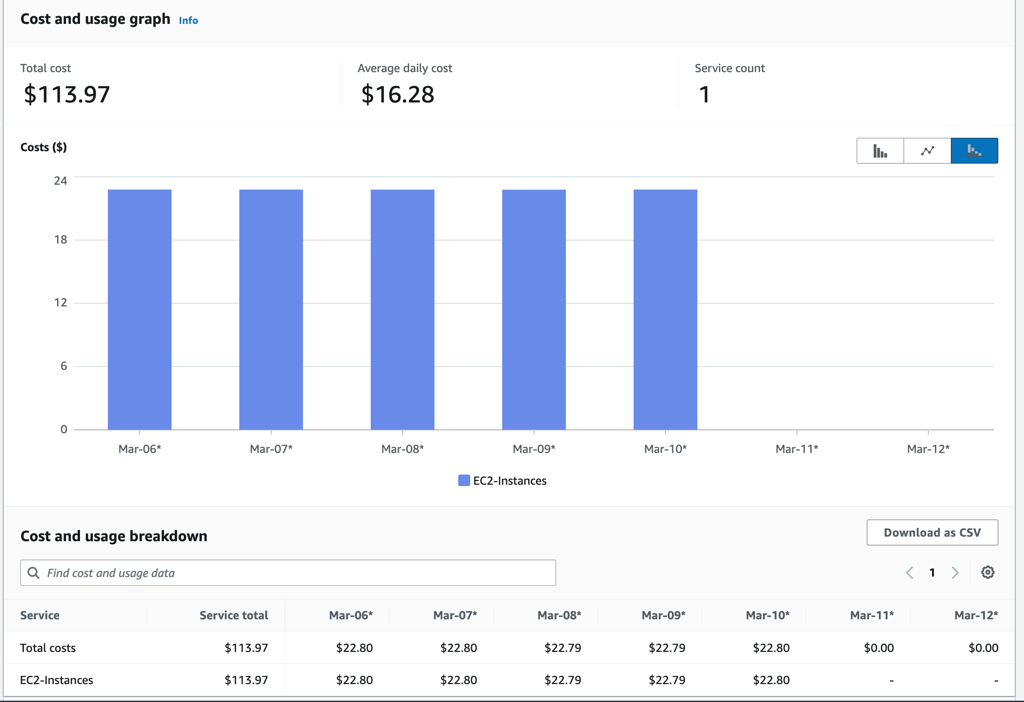Click the Mar-06* column header
This screenshot has height=702, width=1024.
coord(351,615)
